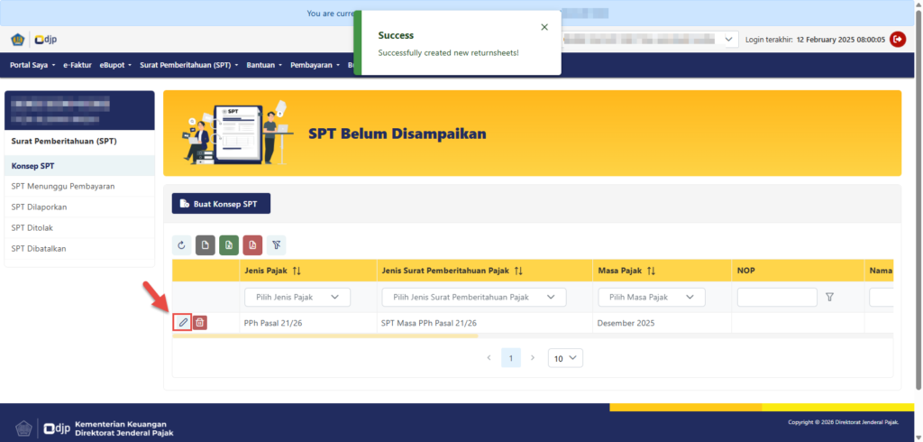Open Pilih Masa Pajak dropdown
This screenshot has height=442, width=923.
coord(651,297)
